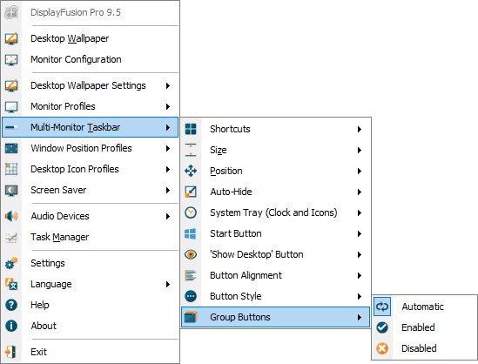
Task: Open the About menu entry
Action: [x=91, y=326]
